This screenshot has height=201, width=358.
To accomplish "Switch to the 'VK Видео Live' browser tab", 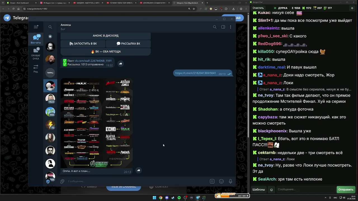I will pos(54,3).
